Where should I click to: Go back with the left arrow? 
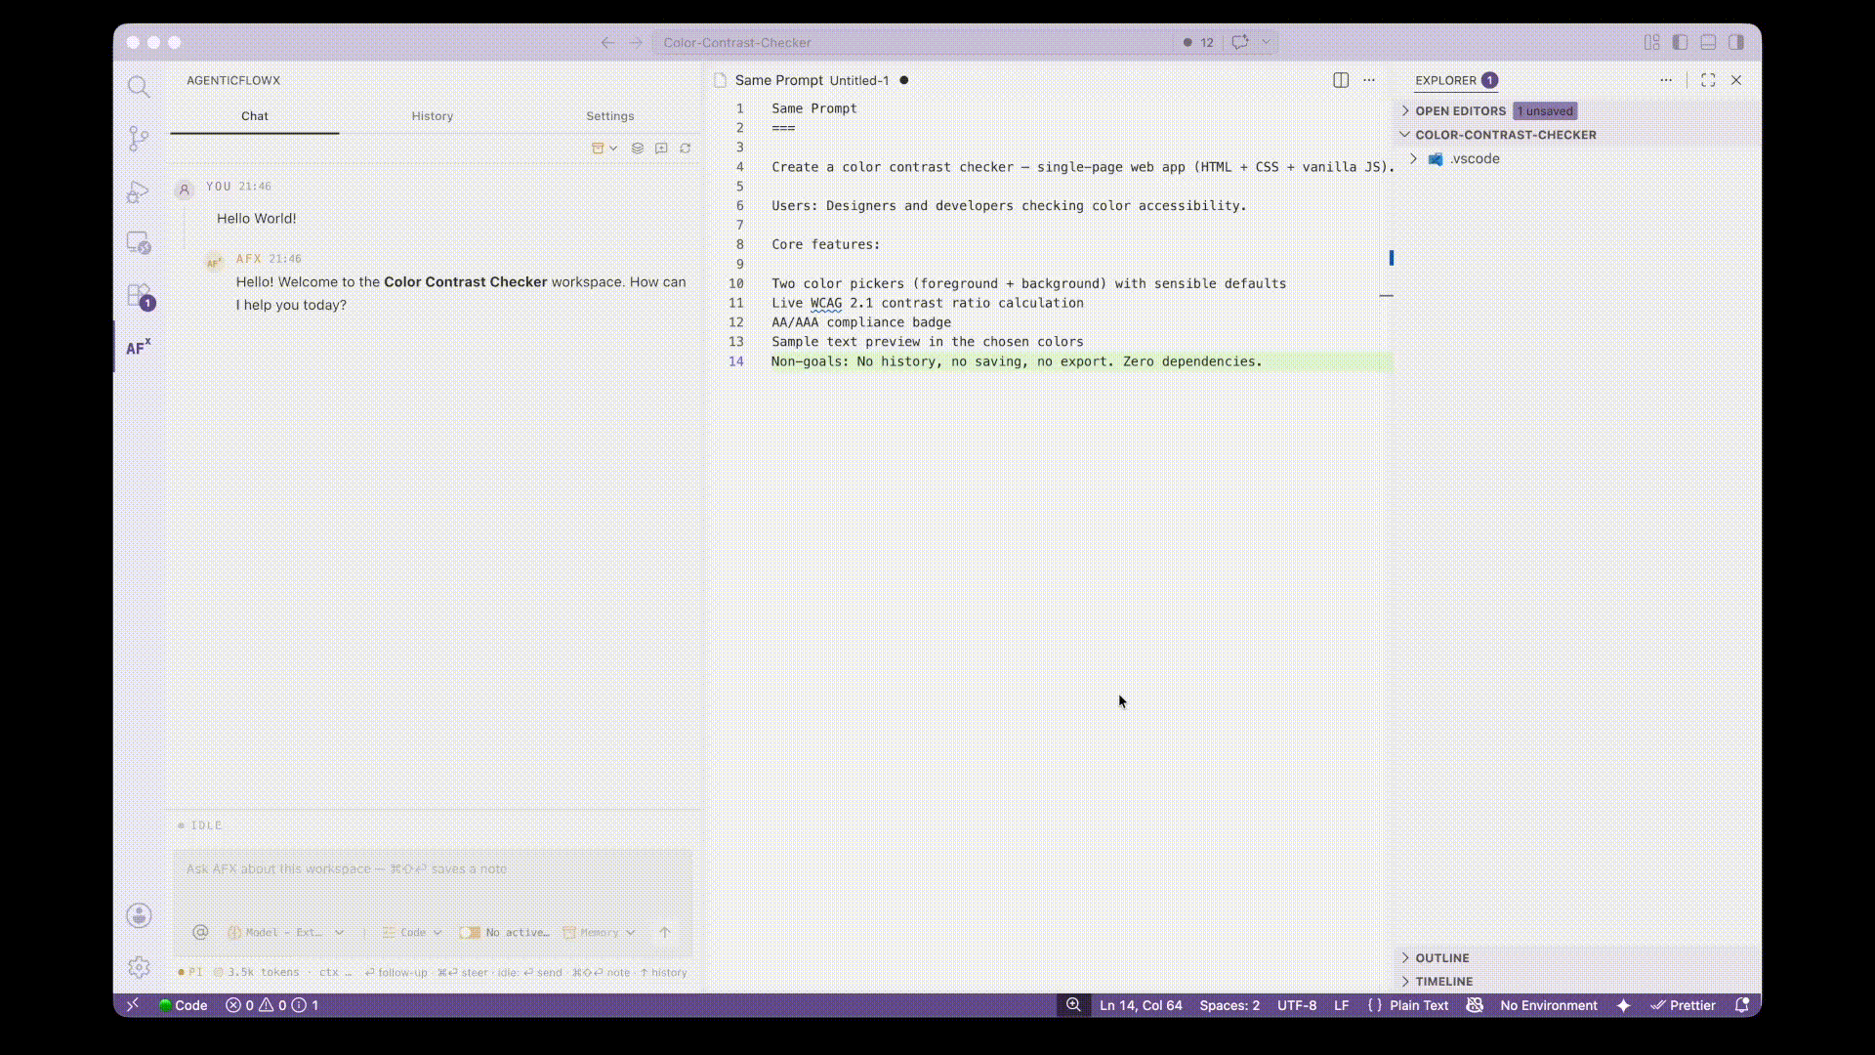coord(607,43)
